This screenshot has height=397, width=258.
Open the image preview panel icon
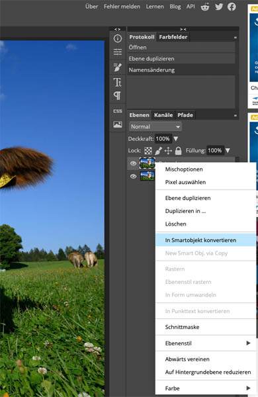click(x=118, y=124)
